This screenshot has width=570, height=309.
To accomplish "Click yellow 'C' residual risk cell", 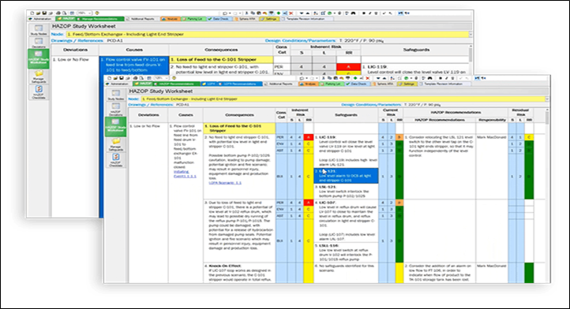I will click(x=529, y=137).
